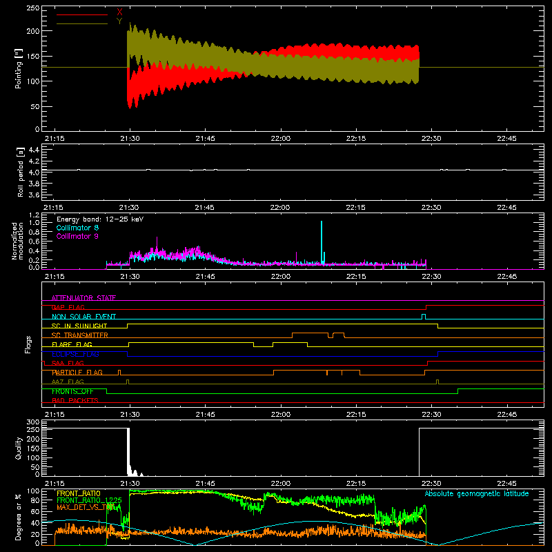
Task: Click the cyan Collimator 8 legend entry
Action: tap(77, 228)
